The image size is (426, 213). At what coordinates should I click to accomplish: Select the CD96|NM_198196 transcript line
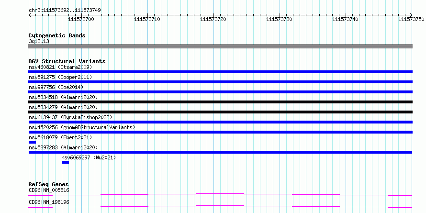(220, 206)
